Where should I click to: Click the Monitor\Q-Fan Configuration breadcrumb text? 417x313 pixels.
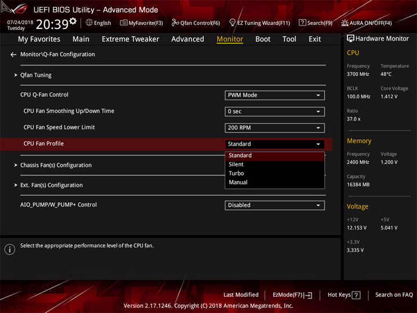[x=57, y=54]
